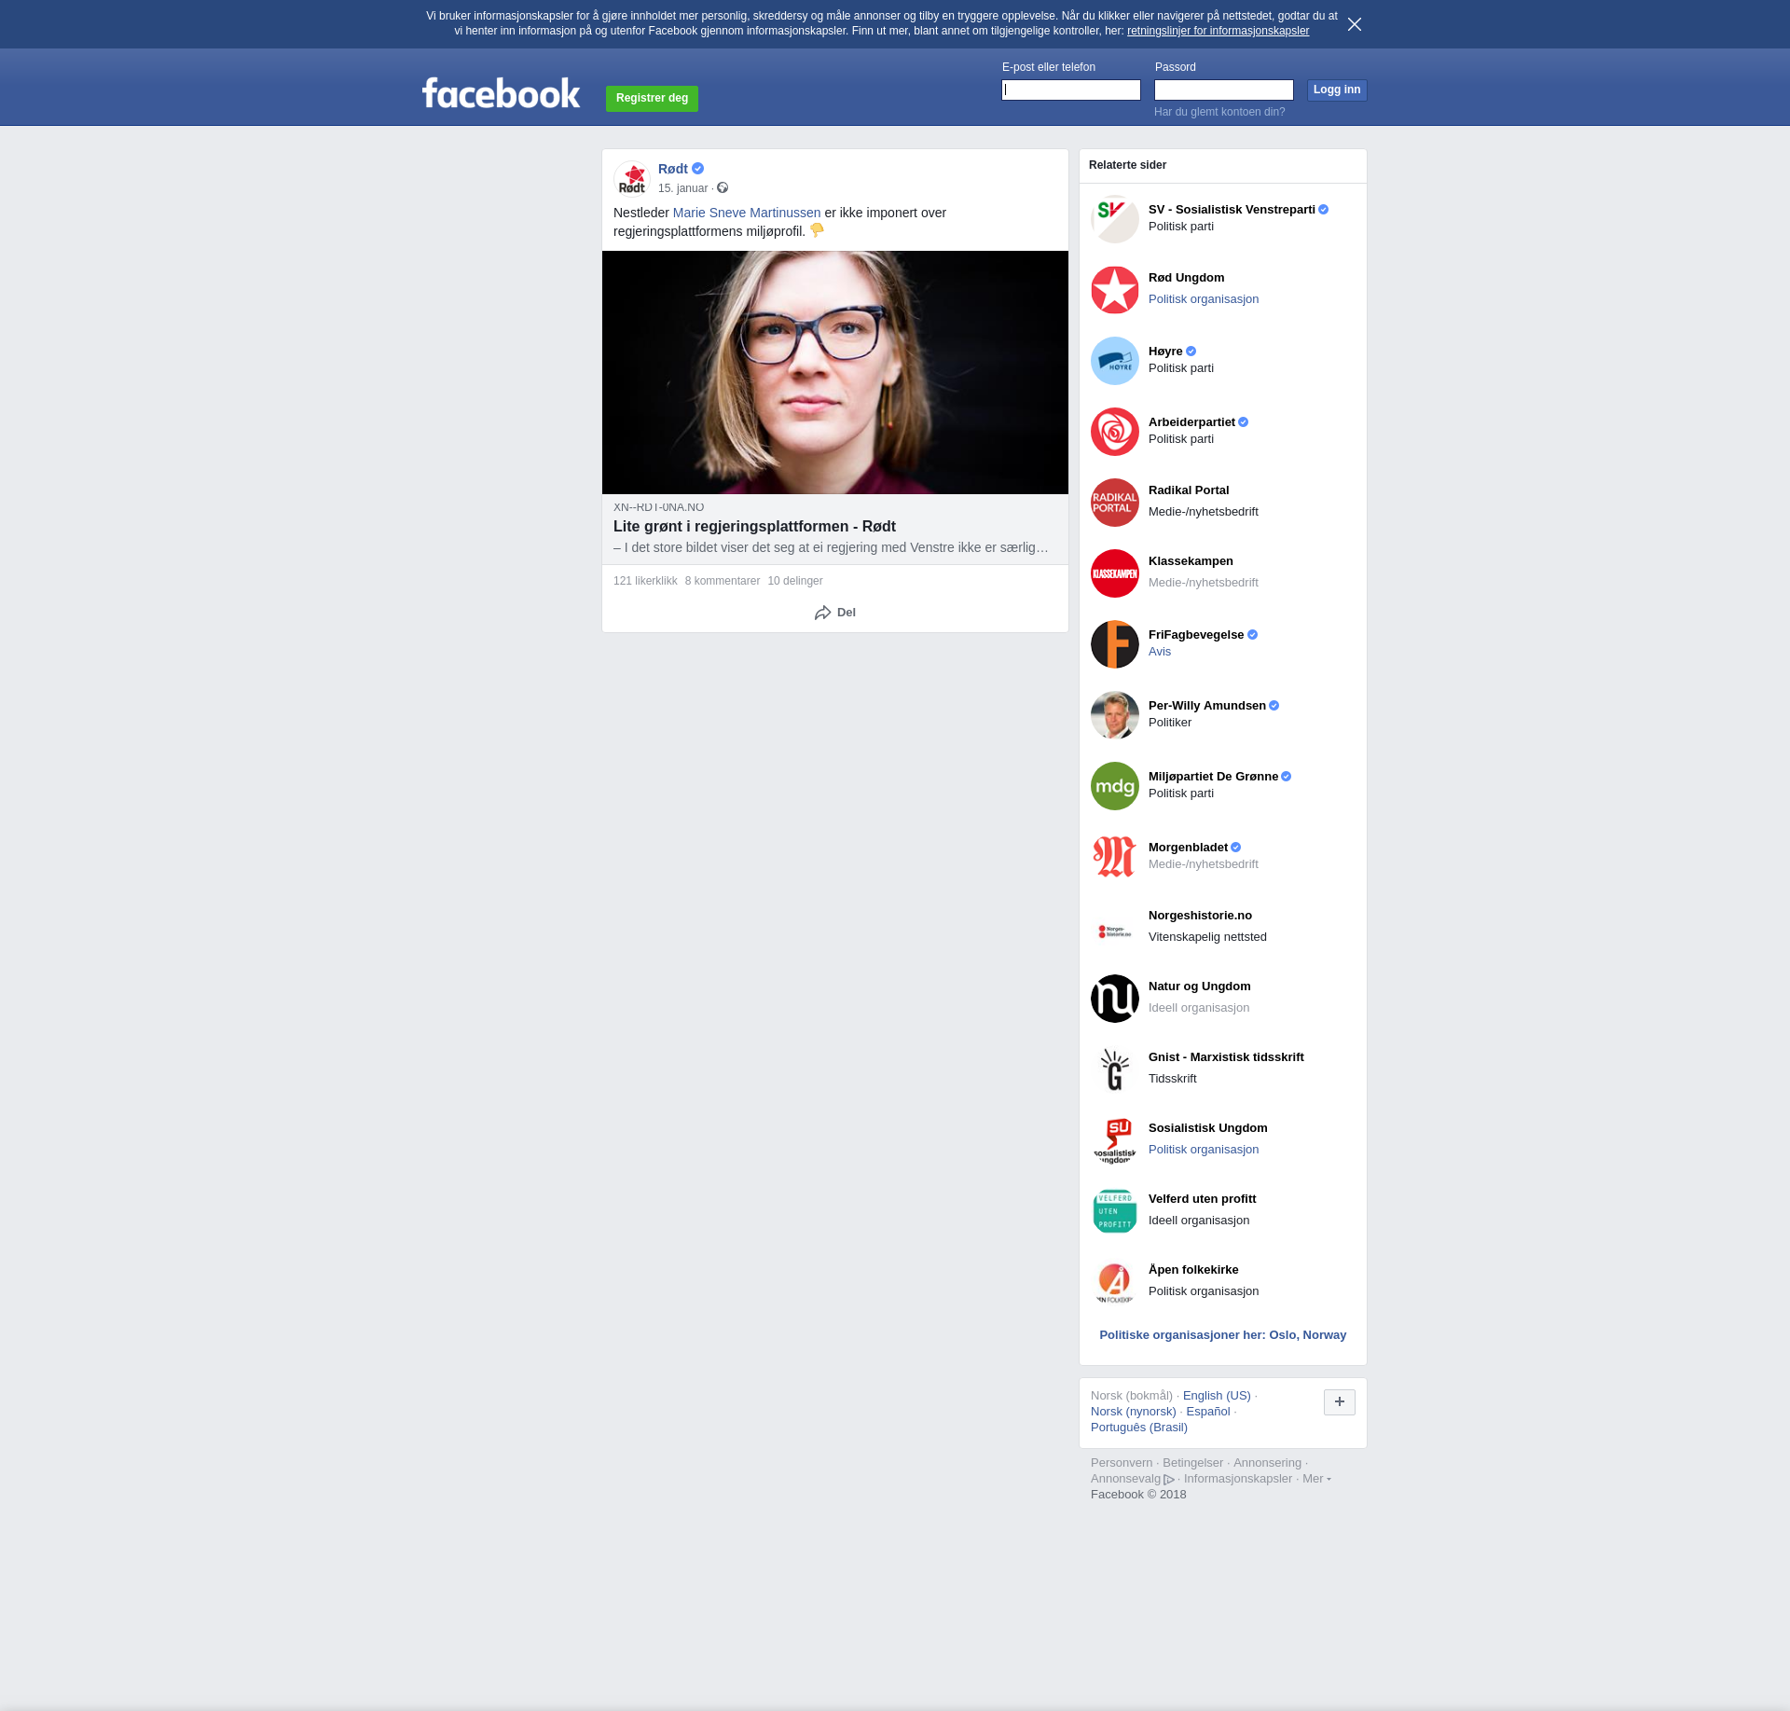
Task: Switch language to Español
Action: 1208,1412
